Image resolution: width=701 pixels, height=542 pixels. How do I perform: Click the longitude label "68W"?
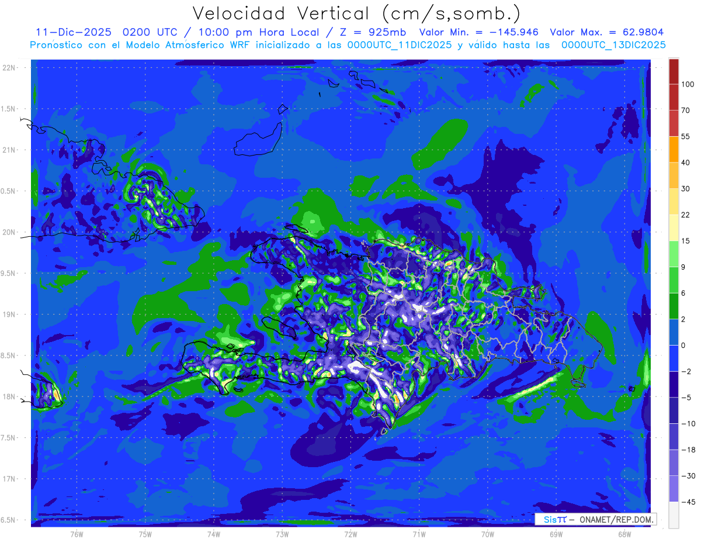pyautogui.click(x=624, y=534)
